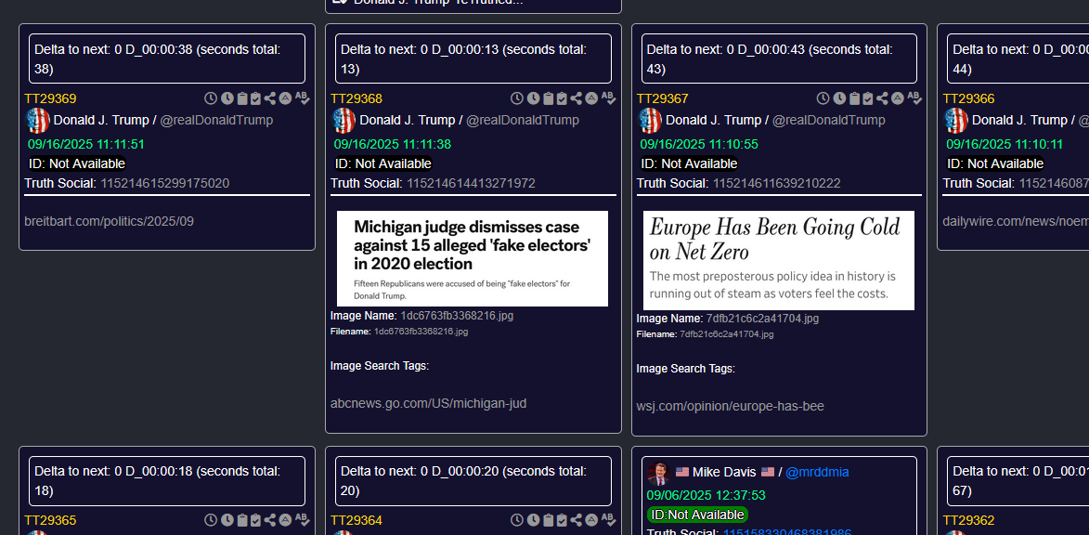The width and height of the screenshot is (1089, 535).
Task: Click the outlined clock icon on post TT29368
Action: pyautogui.click(x=517, y=98)
